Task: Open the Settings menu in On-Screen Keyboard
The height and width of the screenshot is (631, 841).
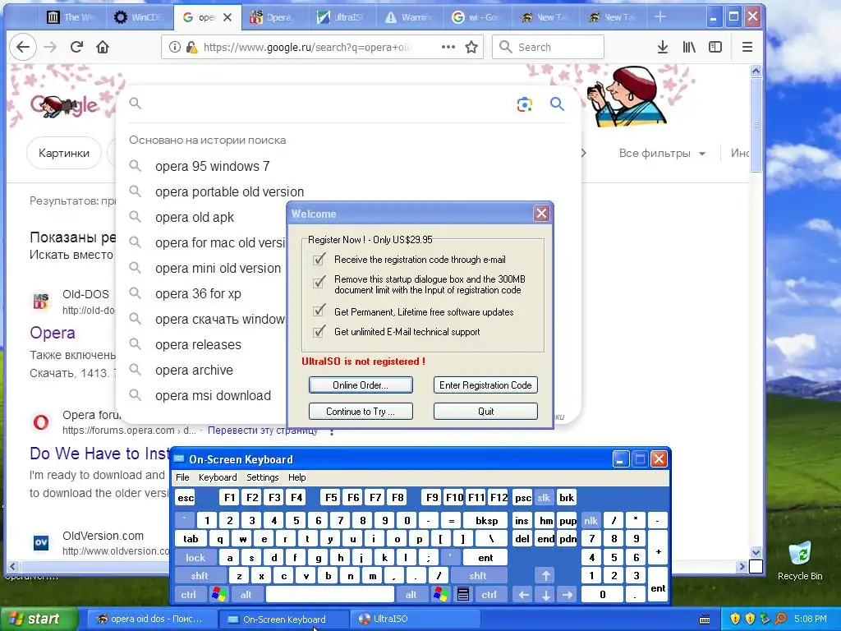Action: [262, 477]
